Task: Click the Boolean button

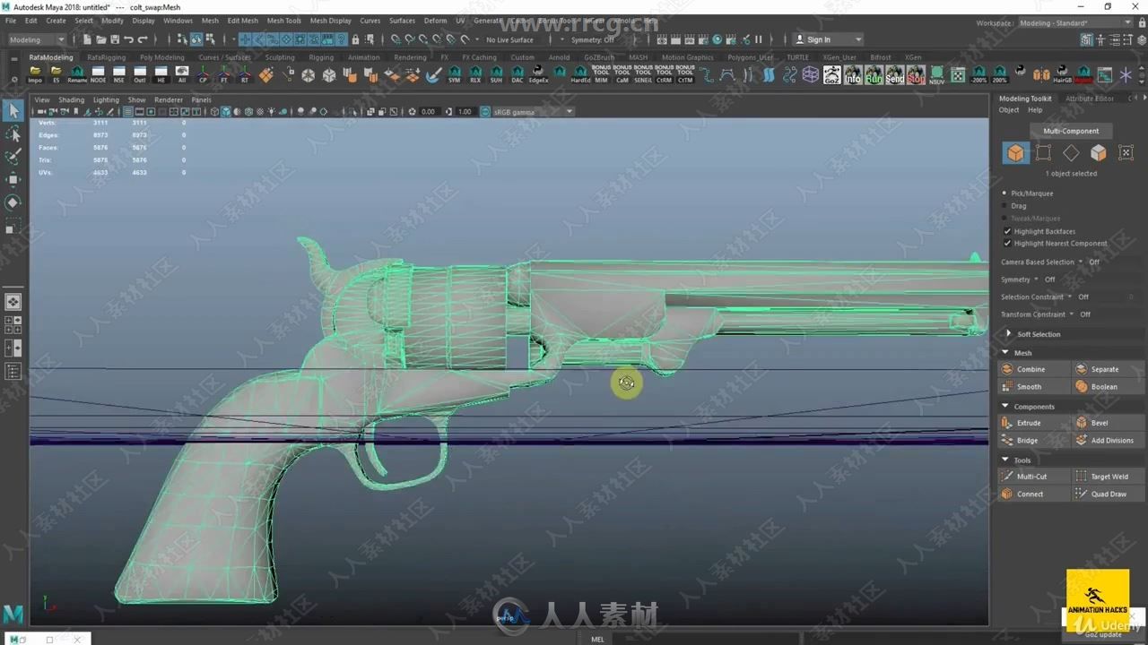Action: tap(1109, 387)
